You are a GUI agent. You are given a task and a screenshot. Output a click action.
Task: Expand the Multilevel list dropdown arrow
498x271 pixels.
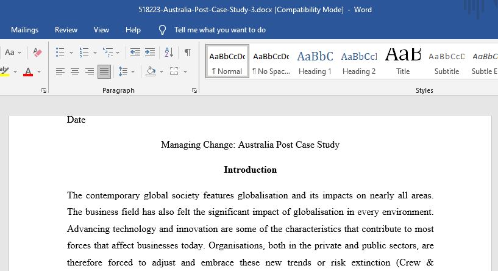coord(118,52)
